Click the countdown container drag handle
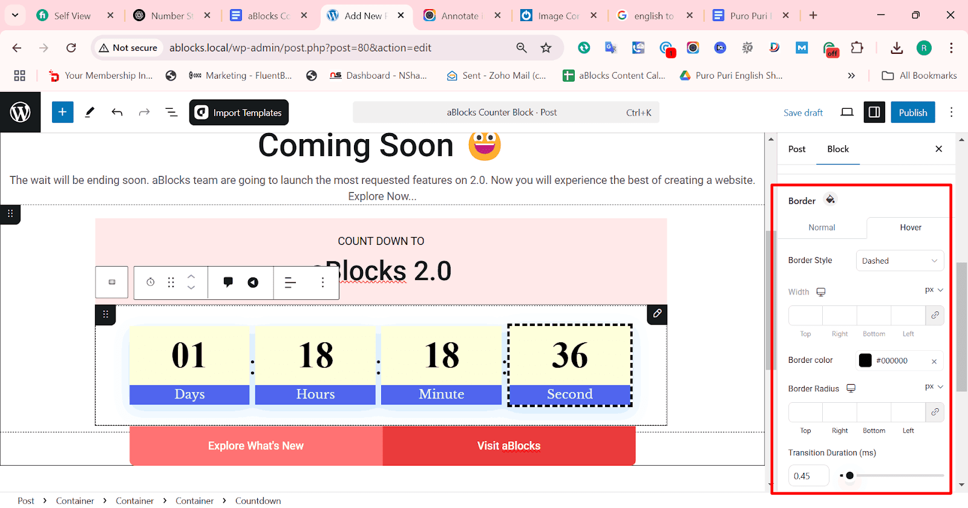Screen dimensions: 968x508 coord(105,314)
